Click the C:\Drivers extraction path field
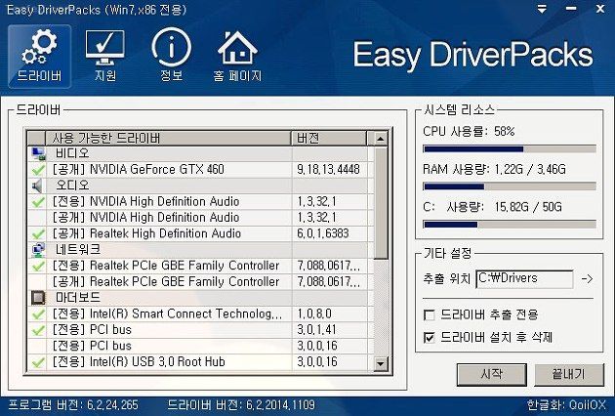This screenshot has height=416, width=615. (x=524, y=278)
